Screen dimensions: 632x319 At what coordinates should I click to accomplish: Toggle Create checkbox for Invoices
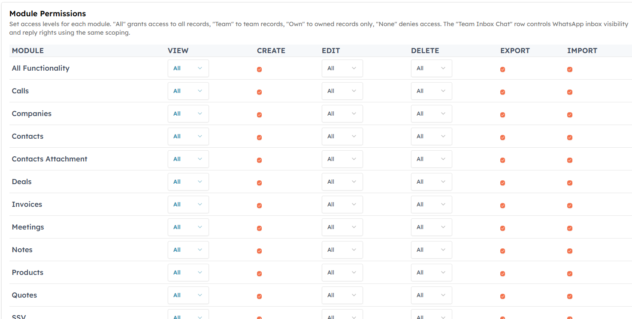coord(259,206)
